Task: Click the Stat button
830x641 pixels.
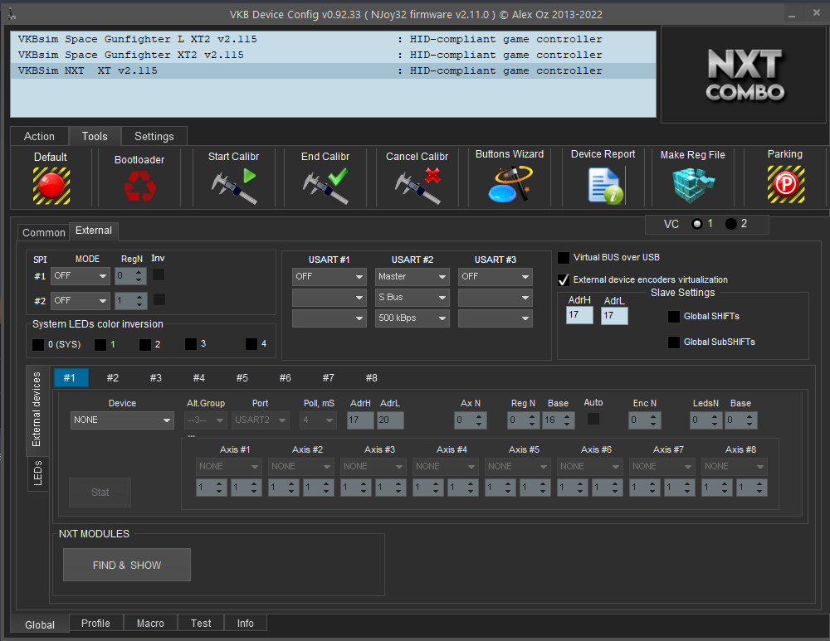Action: [x=100, y=493]
